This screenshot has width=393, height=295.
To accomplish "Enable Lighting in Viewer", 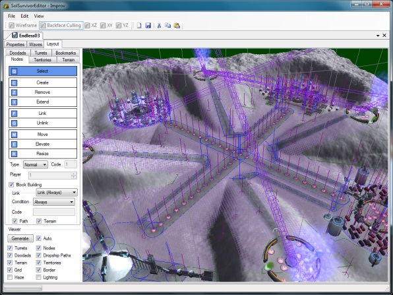I will pos(39,277).
